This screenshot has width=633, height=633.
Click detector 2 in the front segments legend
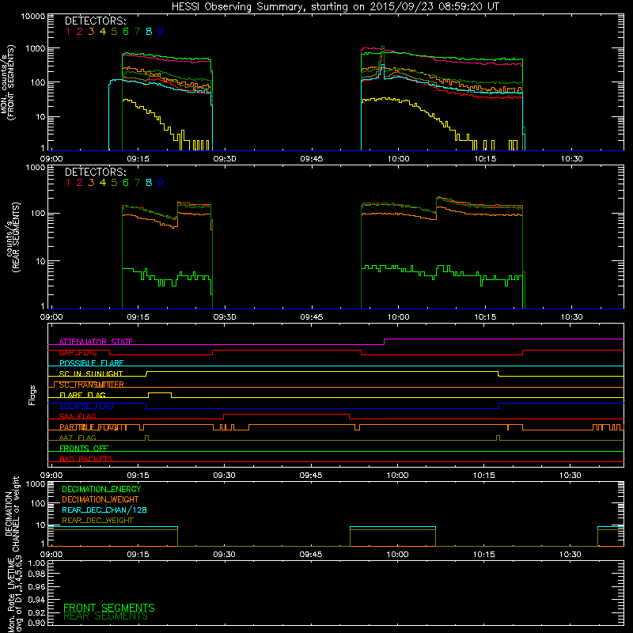point(80,32)
